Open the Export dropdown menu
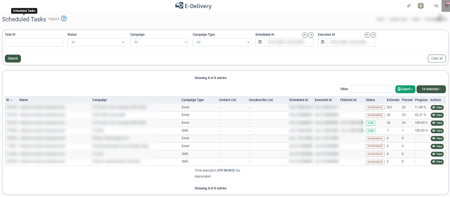This screenshot has width=450, height=197. click(405, 89)
